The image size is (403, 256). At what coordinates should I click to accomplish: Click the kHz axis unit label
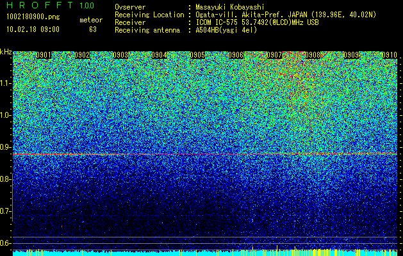(6, 52)
